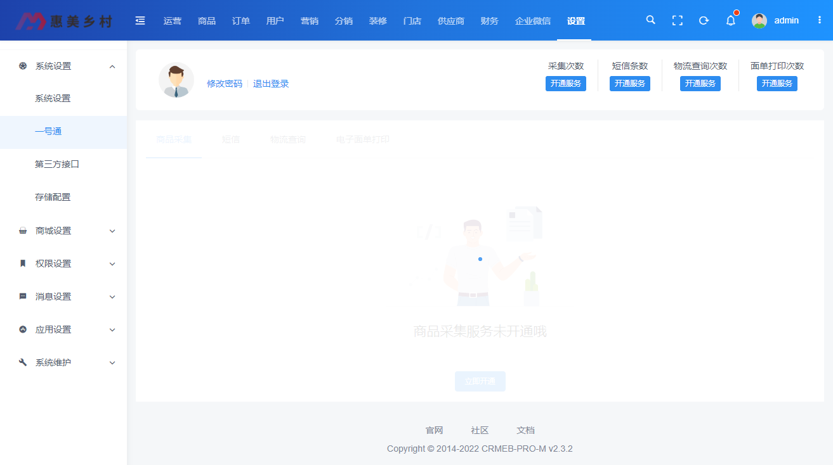Screen dimensions: 833x465
Task: Click the 修改密码 link
Action: point(225,84)
